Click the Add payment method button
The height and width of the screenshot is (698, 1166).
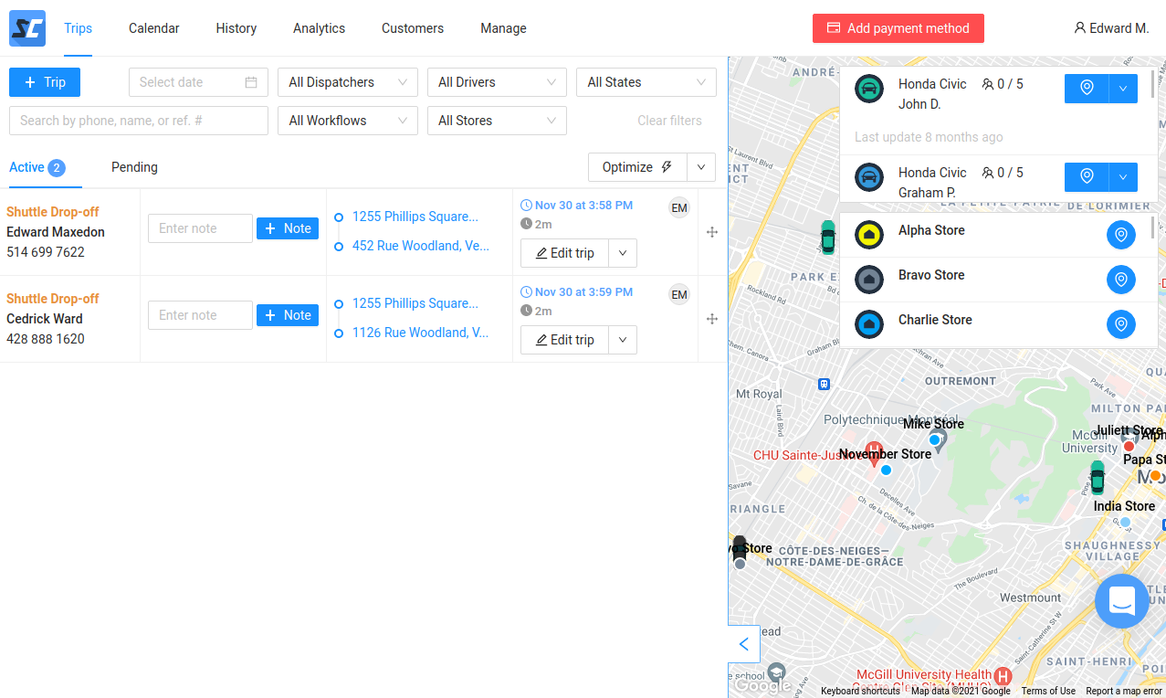(x=898, y=28)
